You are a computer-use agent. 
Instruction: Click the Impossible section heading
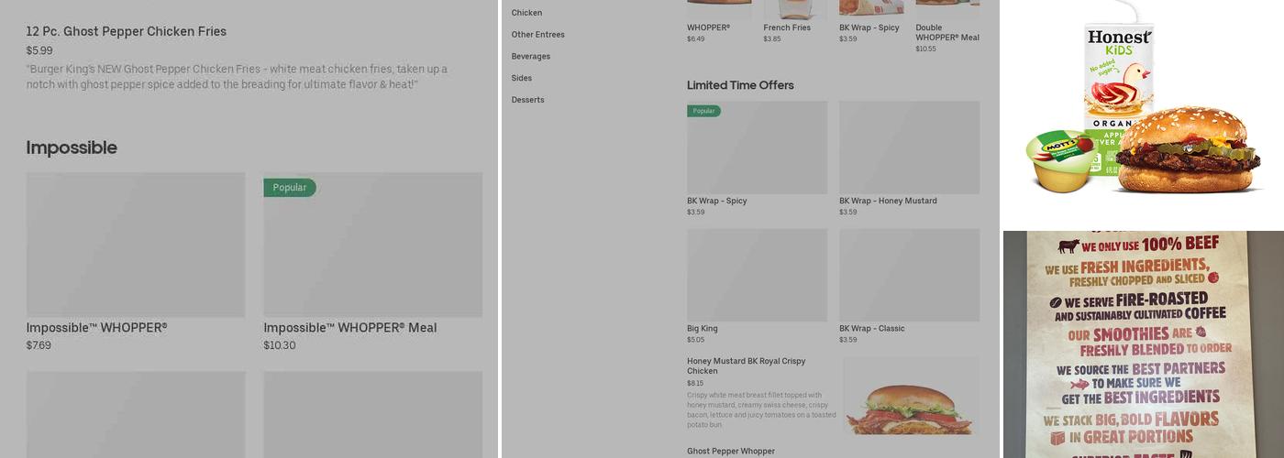click(72, 147)
